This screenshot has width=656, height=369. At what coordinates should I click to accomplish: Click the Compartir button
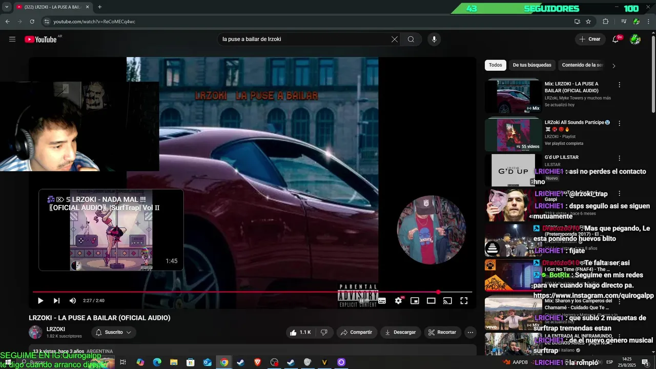click(357, 332)
